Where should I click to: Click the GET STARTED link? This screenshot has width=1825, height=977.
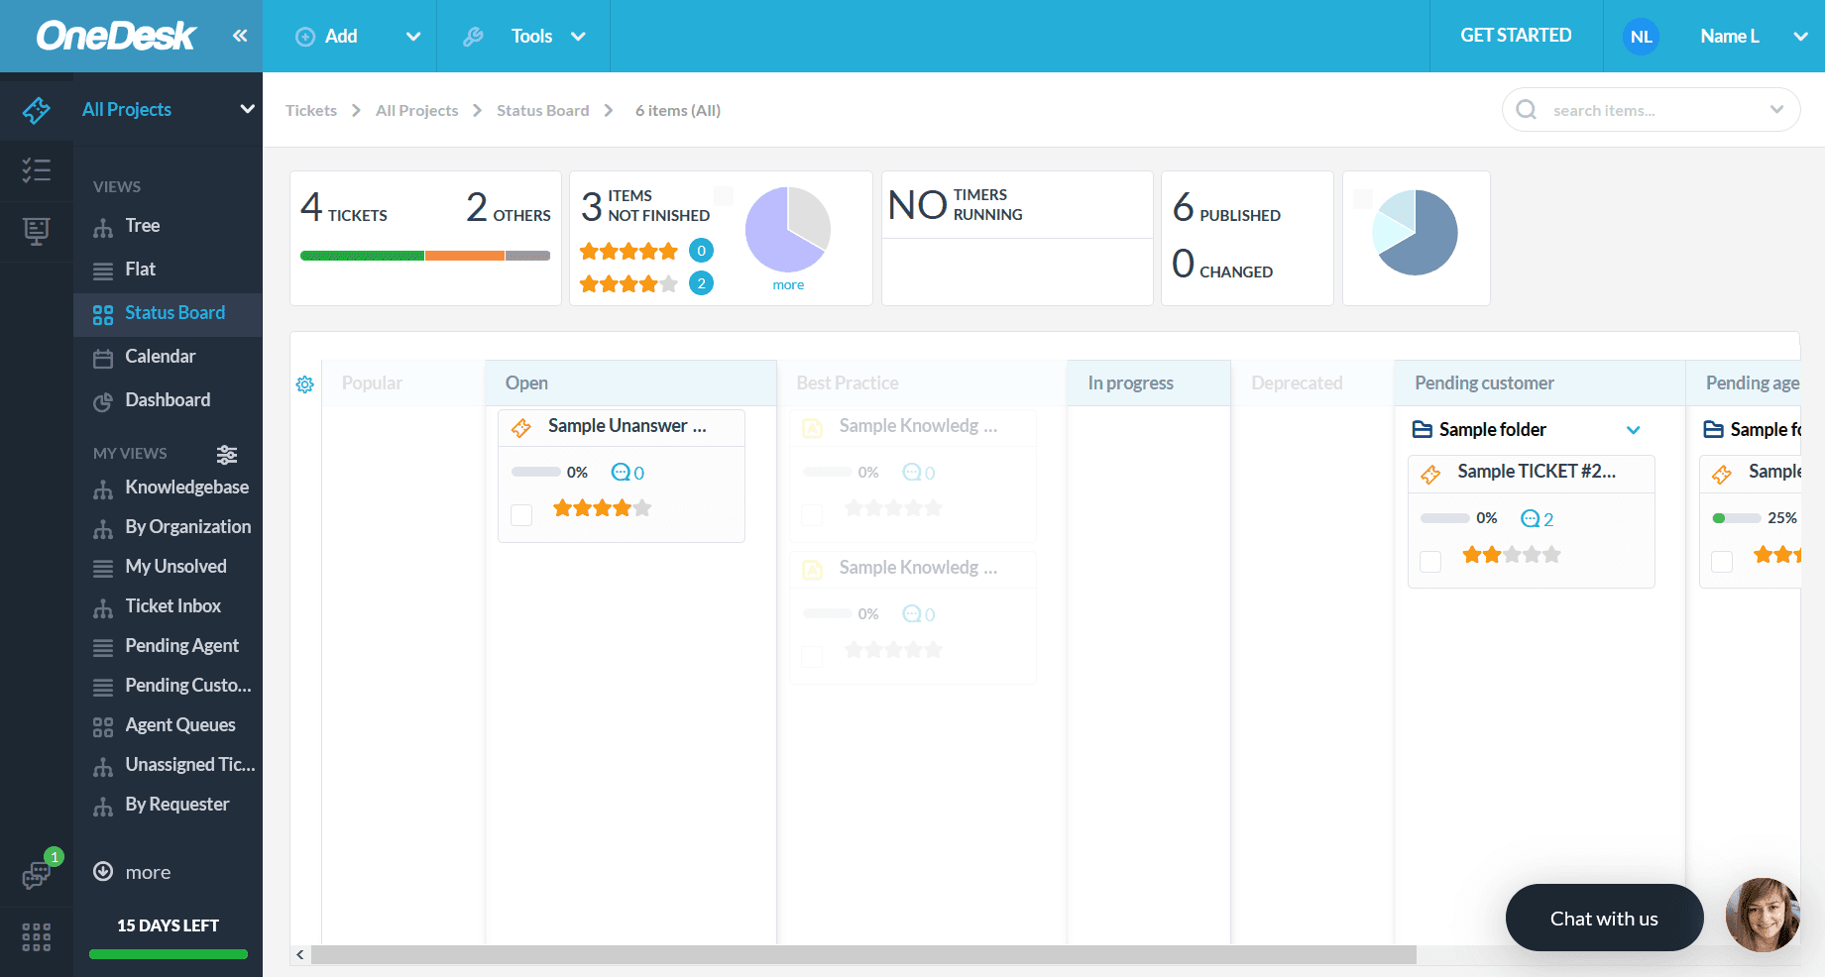click(1516, 35)
